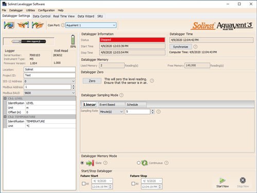The width and height of the screenshot is (257, 193).
Task: Click the red Stopped status bar
Action: (x=132, y=40)
